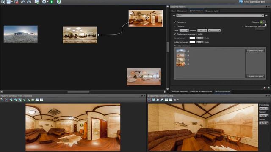Click the right wrench icon below panorama order list
The height and width of the screenshot is (152, 271).
[268, 88]
